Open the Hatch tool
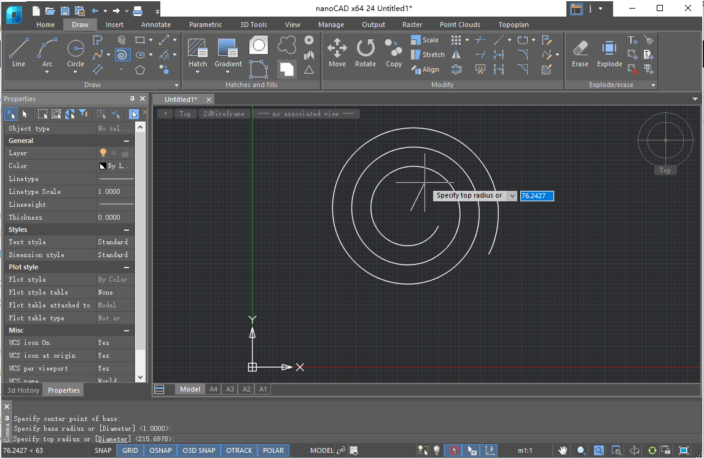The image size is (704, 459). point(198,52)
